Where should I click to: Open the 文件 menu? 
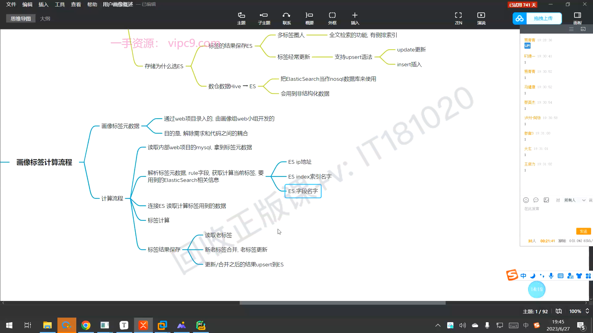point(11,4)
